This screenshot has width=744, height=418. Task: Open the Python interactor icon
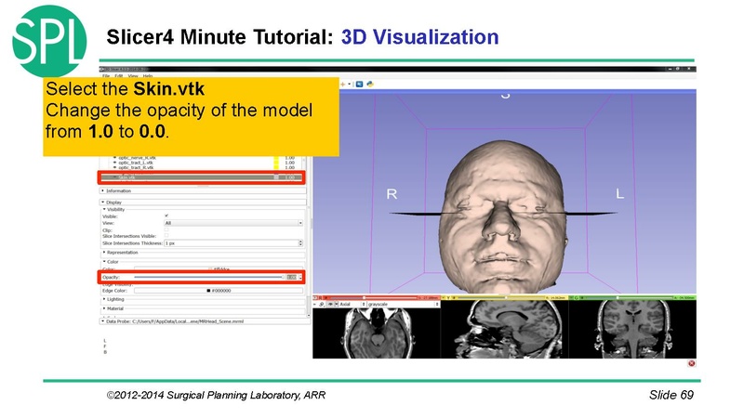tap(370, 84)
